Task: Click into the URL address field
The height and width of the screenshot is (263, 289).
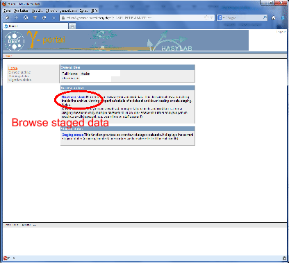Action: coord(134,17)
